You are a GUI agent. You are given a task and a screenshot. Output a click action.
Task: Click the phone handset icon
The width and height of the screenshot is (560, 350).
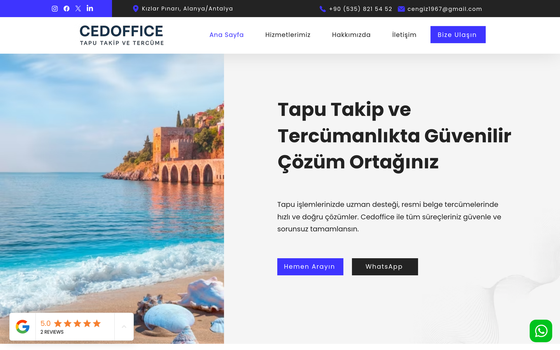point(323,9)
